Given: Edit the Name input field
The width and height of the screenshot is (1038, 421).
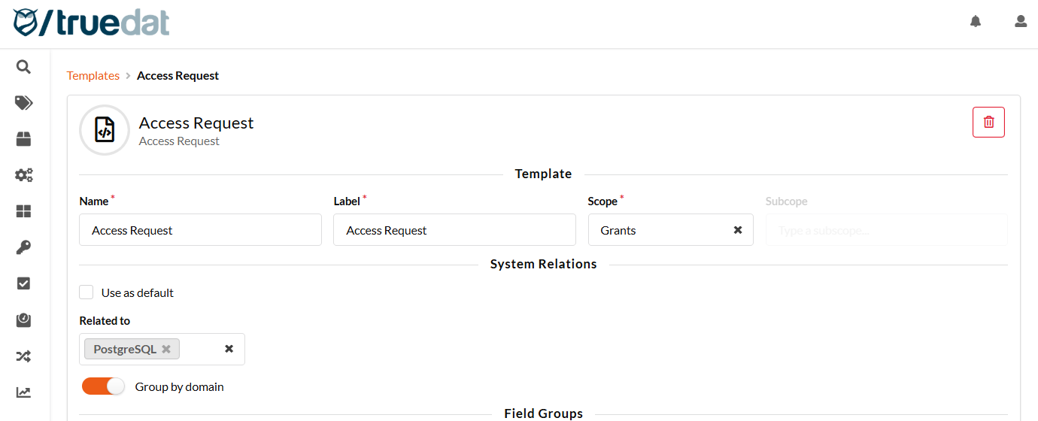Looking at the screenshot, I should [200, 229].
